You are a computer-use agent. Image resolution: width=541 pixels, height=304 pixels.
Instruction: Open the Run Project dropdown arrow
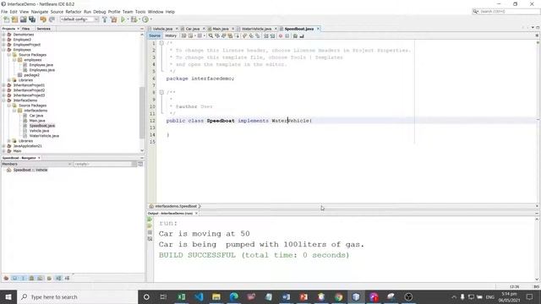[128, 19]
